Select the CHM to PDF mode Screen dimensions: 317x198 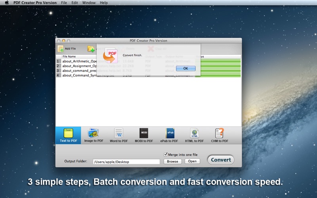[220, 135]
